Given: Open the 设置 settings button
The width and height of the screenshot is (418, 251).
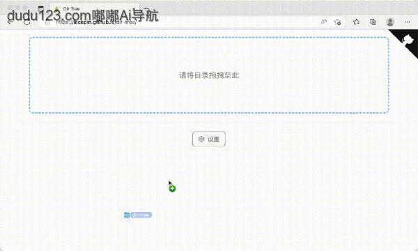Looking at the screenshot, I should pyautogui.click(x=209, y=139).
